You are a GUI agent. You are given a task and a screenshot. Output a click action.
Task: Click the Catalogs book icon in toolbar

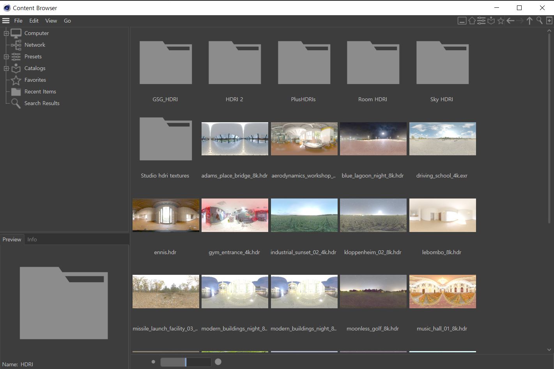point(491,21)
